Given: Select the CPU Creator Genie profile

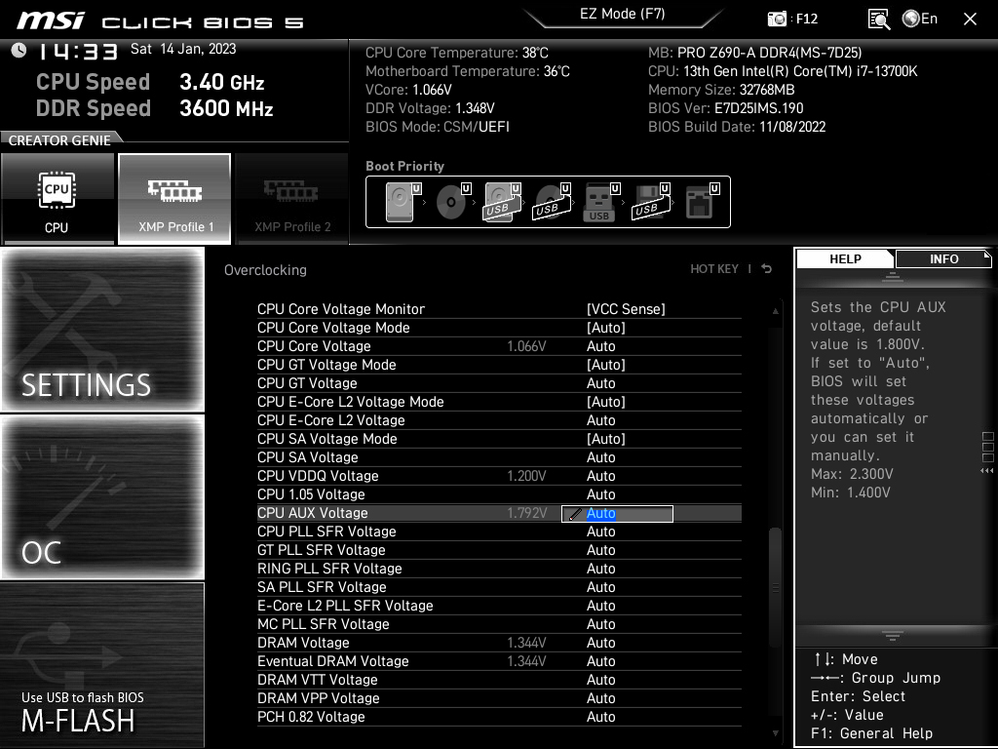Looking at the screenshot, I should point(58,199).
